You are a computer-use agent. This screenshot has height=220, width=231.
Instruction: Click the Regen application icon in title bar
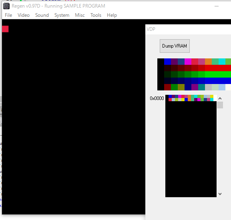6,6
